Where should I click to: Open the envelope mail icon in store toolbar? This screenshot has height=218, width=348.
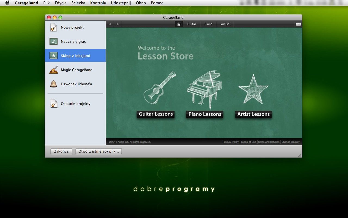pyautogui.click(x=298, y=24)
